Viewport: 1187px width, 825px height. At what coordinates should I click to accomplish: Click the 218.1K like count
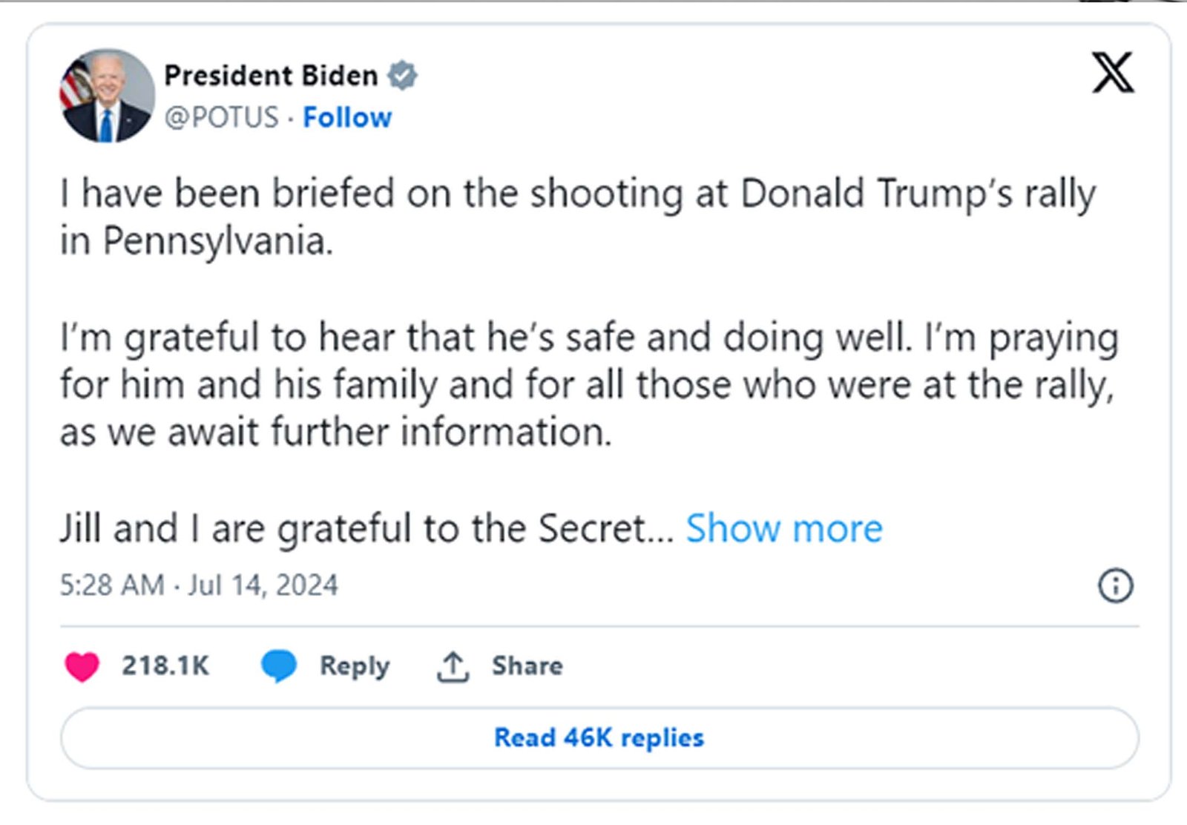163,665
